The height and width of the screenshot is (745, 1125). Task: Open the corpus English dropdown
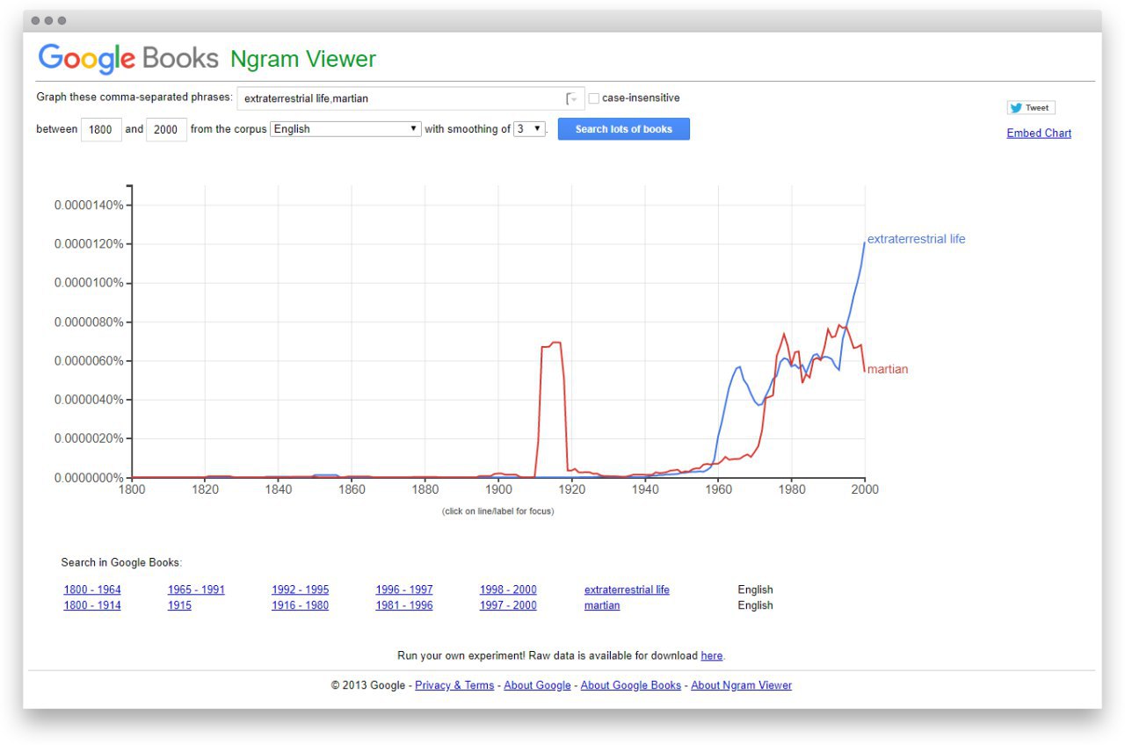click(x=346, y=128)
